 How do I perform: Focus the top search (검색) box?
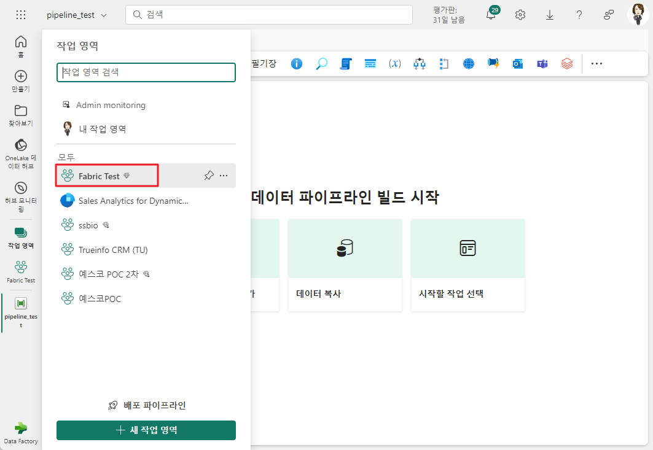(x=269, y=15)
